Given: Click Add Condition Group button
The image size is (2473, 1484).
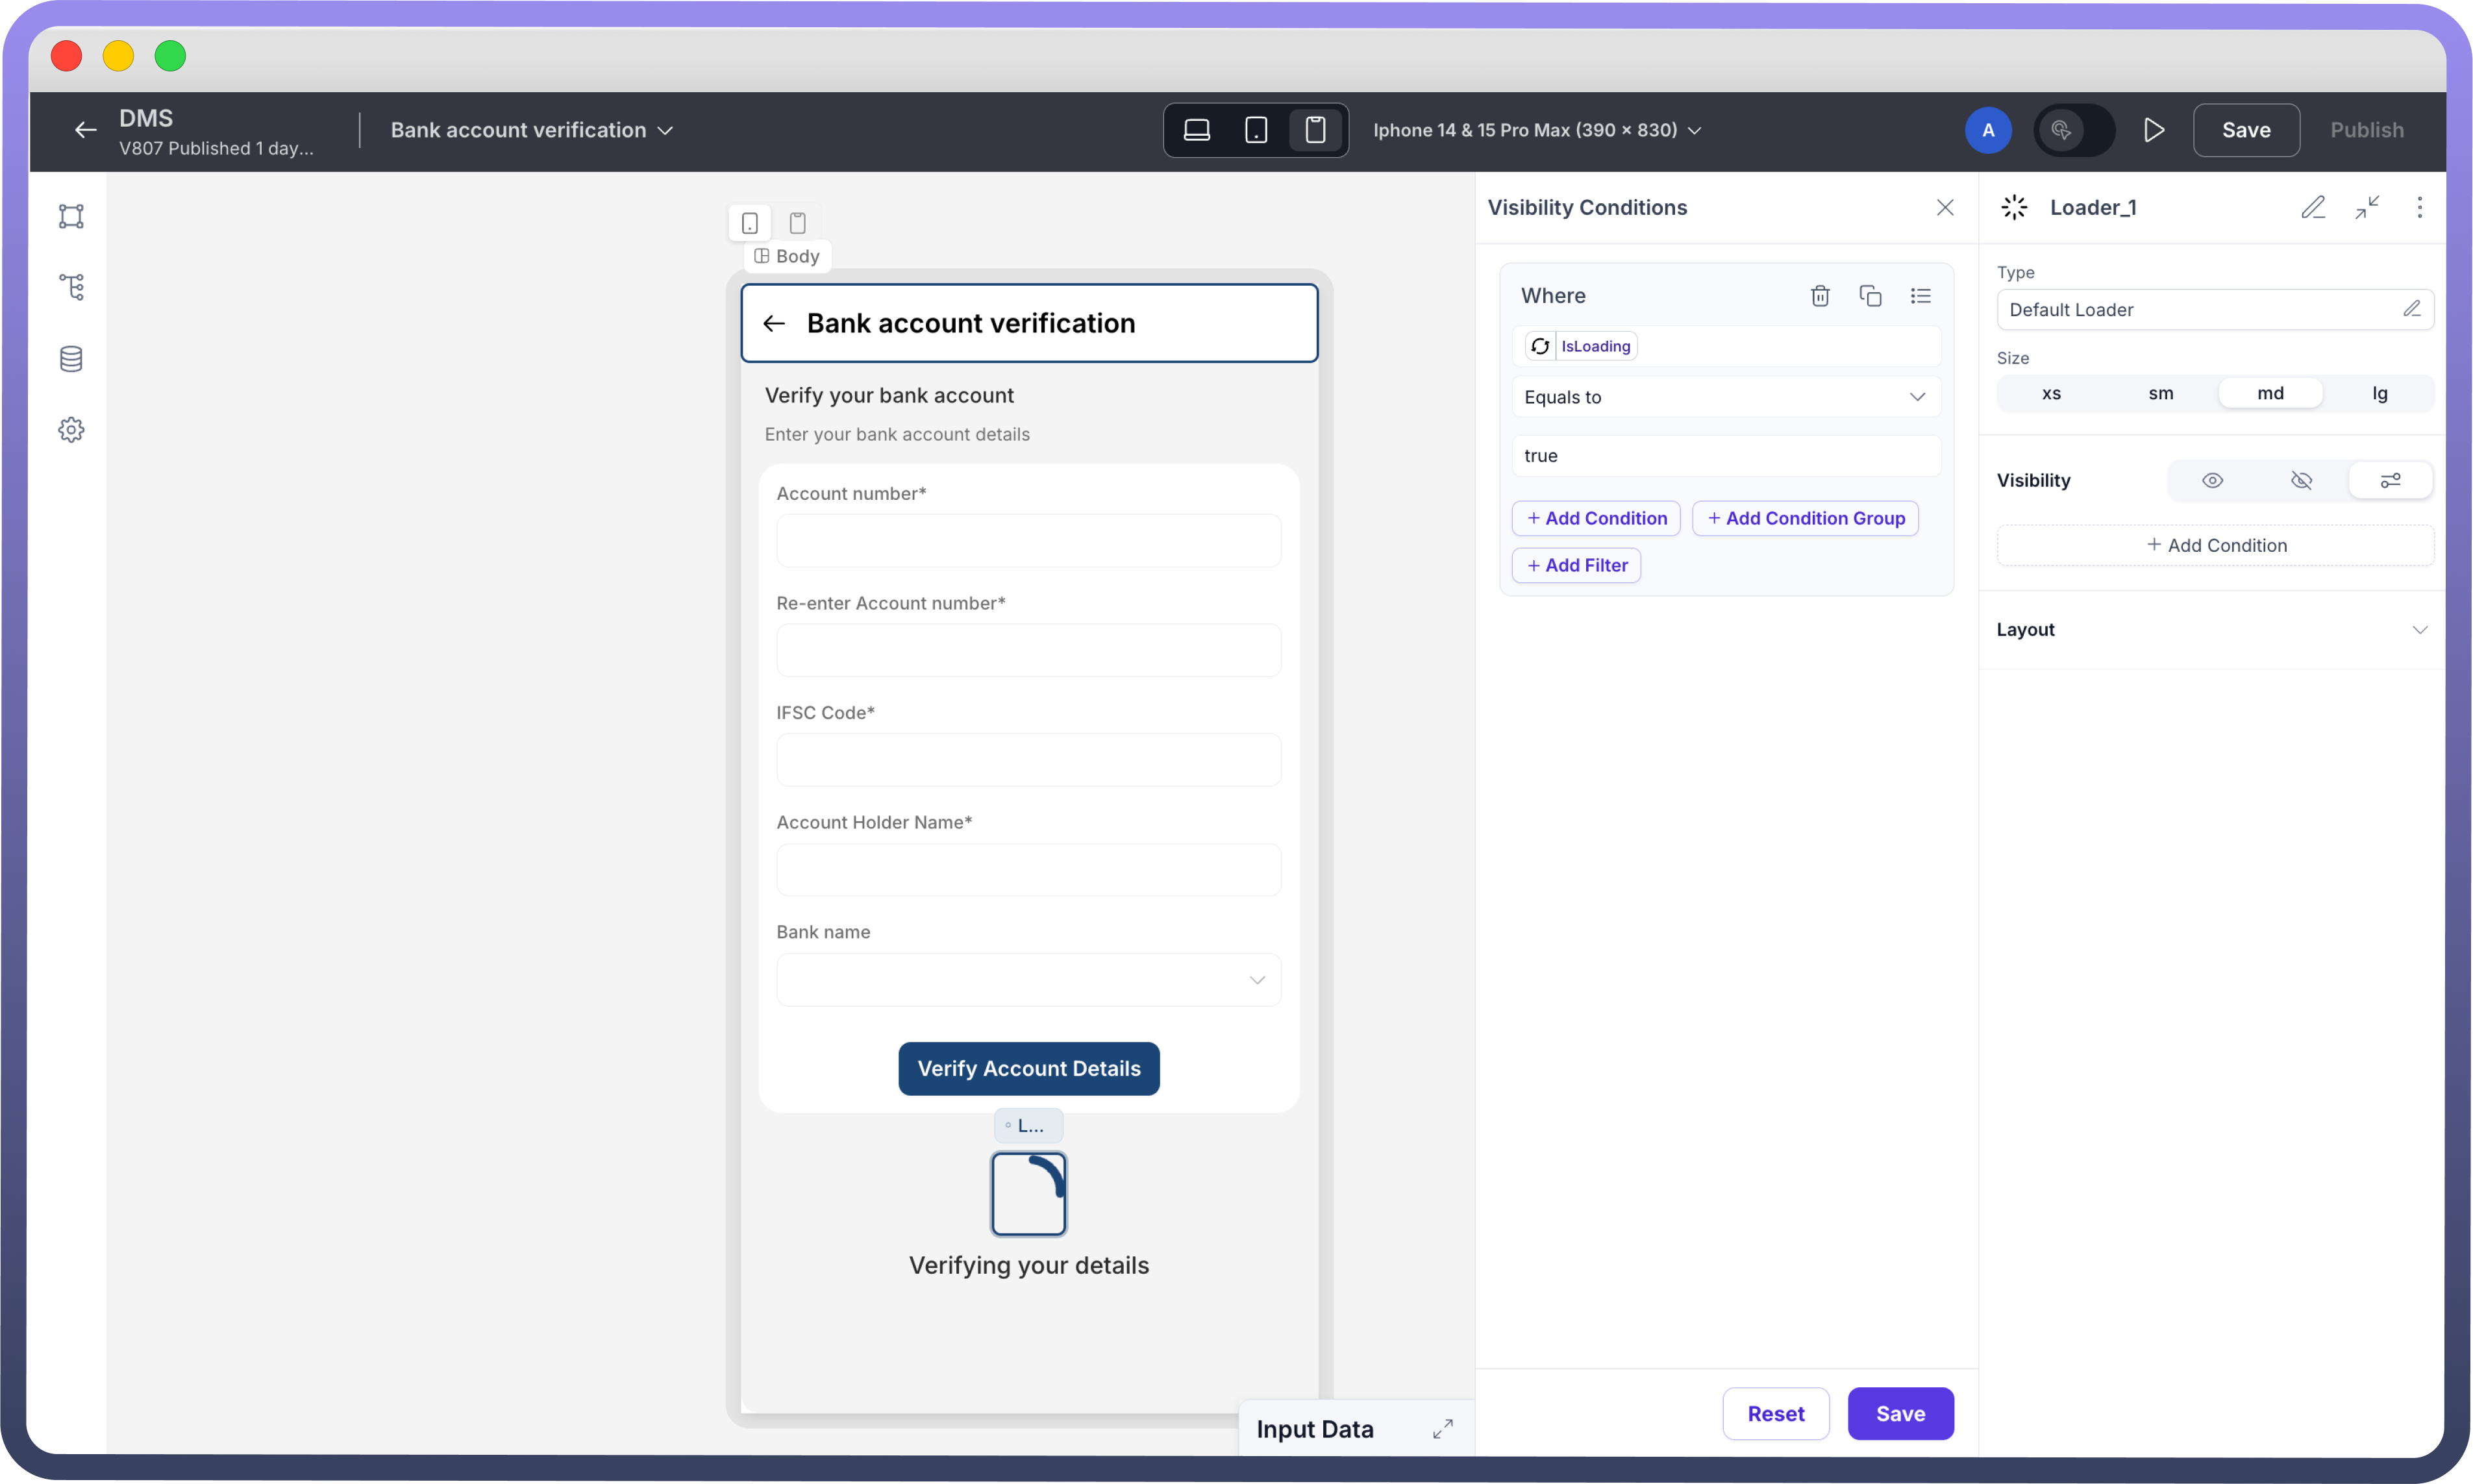Looking at the screenshot, I should point(1805,518).
